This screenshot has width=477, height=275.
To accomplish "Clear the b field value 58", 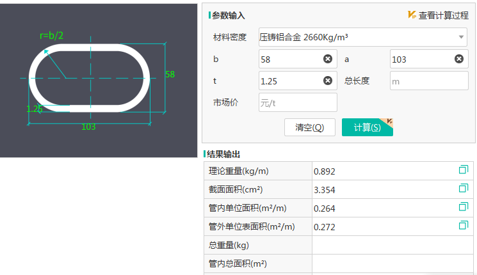I will 328,59.
